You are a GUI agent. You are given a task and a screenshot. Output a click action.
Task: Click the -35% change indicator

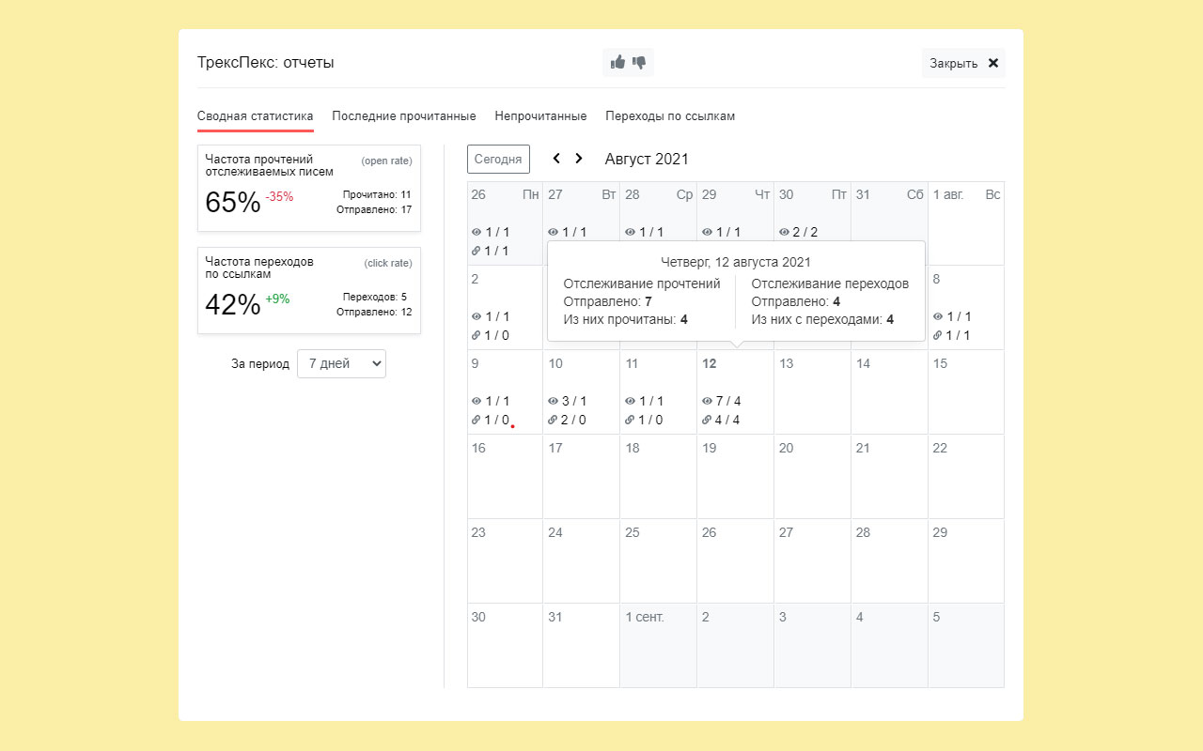[279, 196]
